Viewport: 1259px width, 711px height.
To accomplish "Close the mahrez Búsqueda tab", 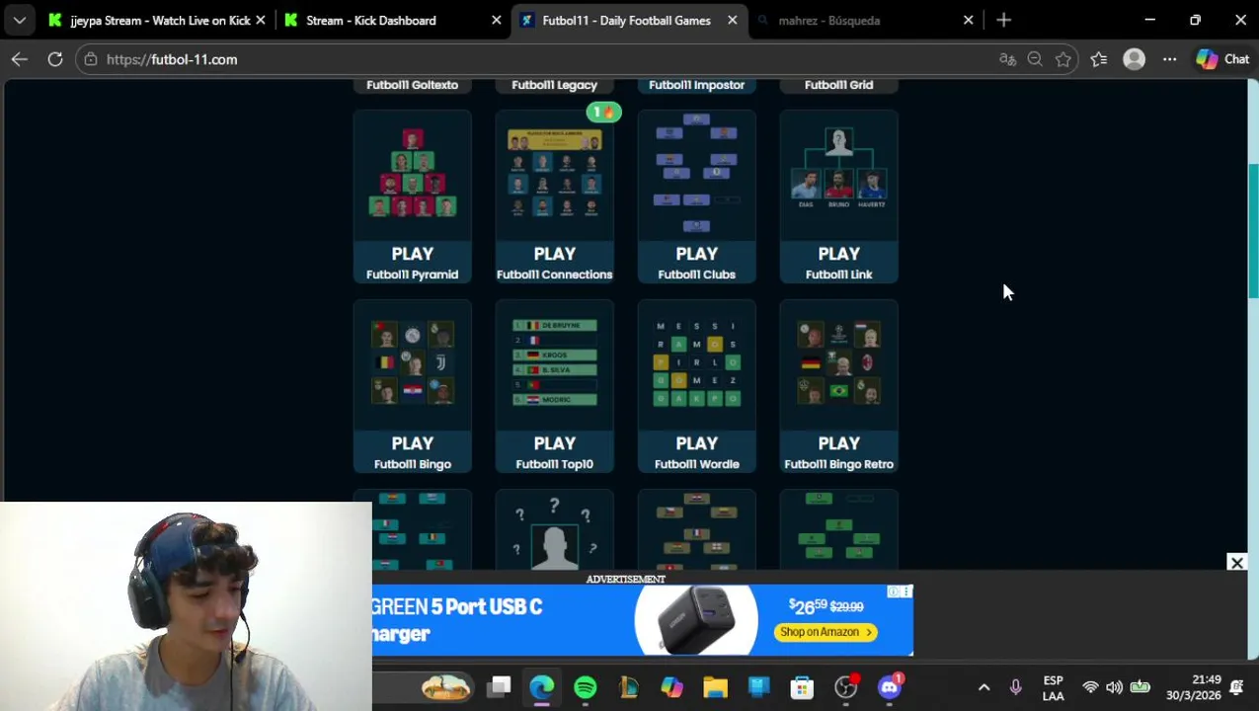I will click(968, 20).
